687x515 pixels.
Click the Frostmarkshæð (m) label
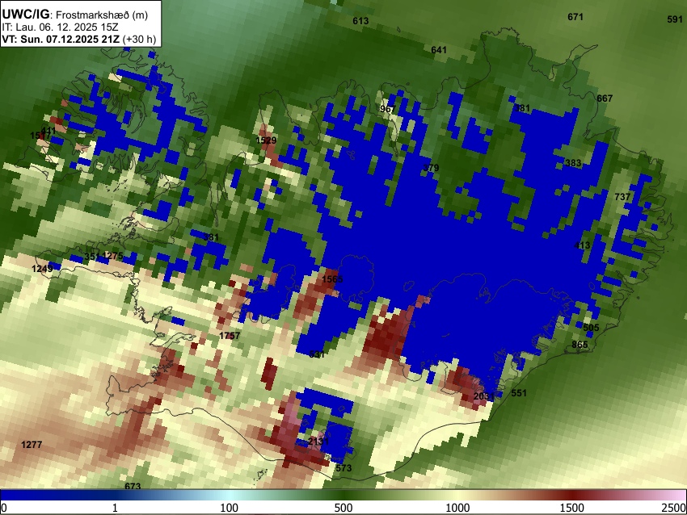102,15
